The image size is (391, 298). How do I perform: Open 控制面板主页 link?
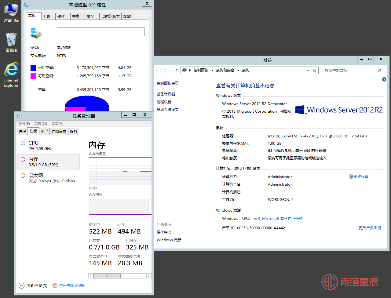168,83
